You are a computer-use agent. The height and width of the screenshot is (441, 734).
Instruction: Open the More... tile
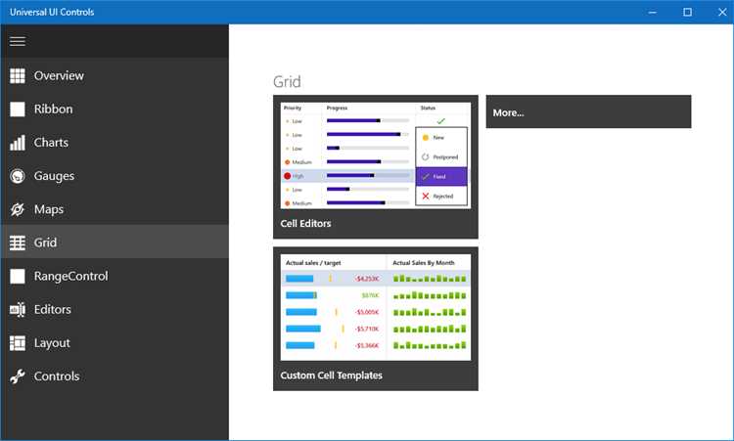click(588, 111)
